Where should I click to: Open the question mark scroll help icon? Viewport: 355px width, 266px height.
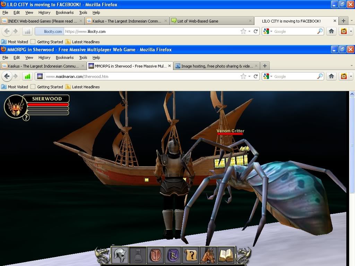pyautogui.click(x=191, y=255)
